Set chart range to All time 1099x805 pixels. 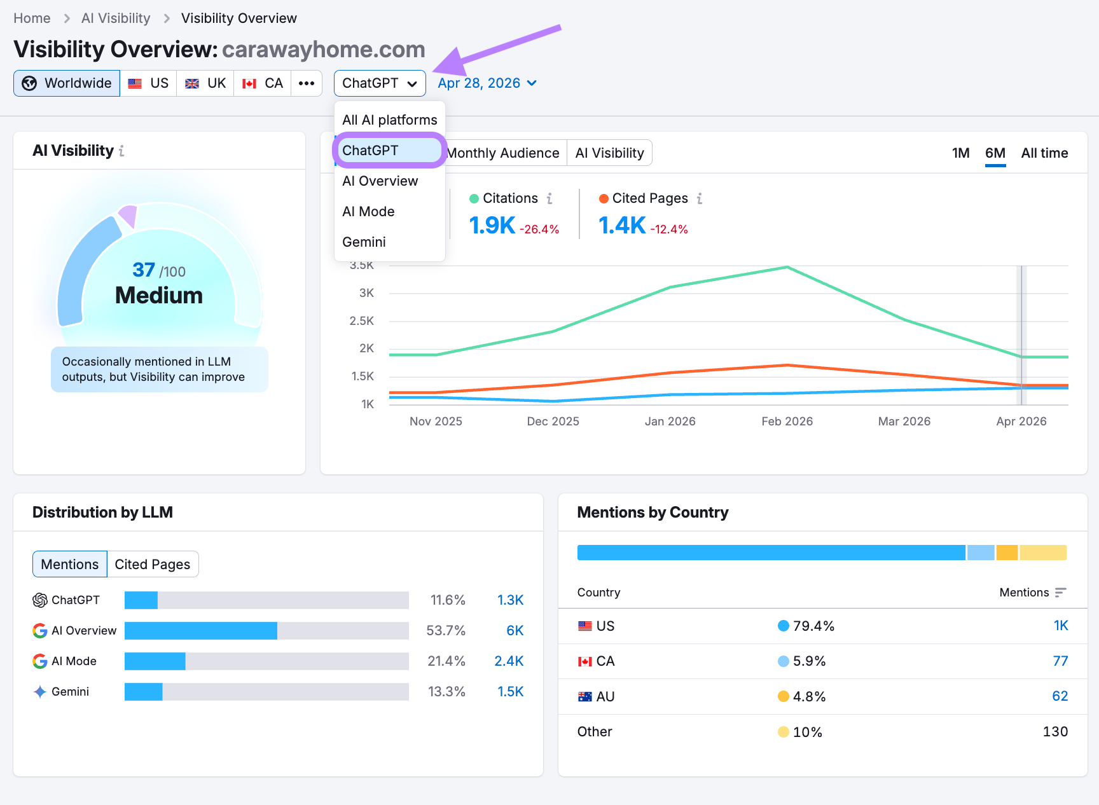(1044, 153)
